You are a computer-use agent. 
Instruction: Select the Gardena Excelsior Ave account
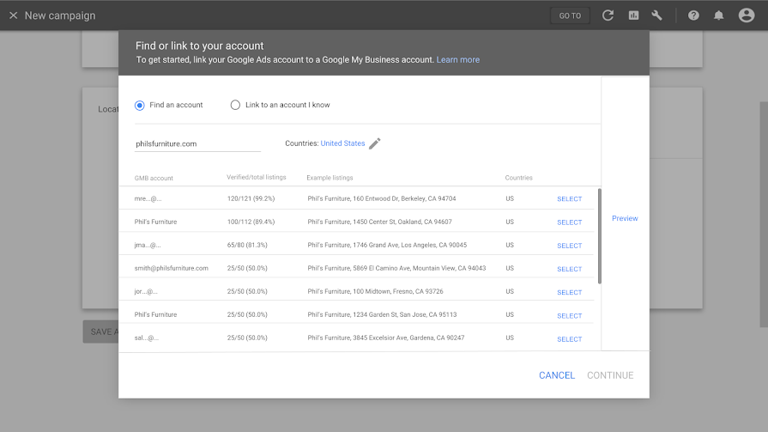click(x=569, y=339)
